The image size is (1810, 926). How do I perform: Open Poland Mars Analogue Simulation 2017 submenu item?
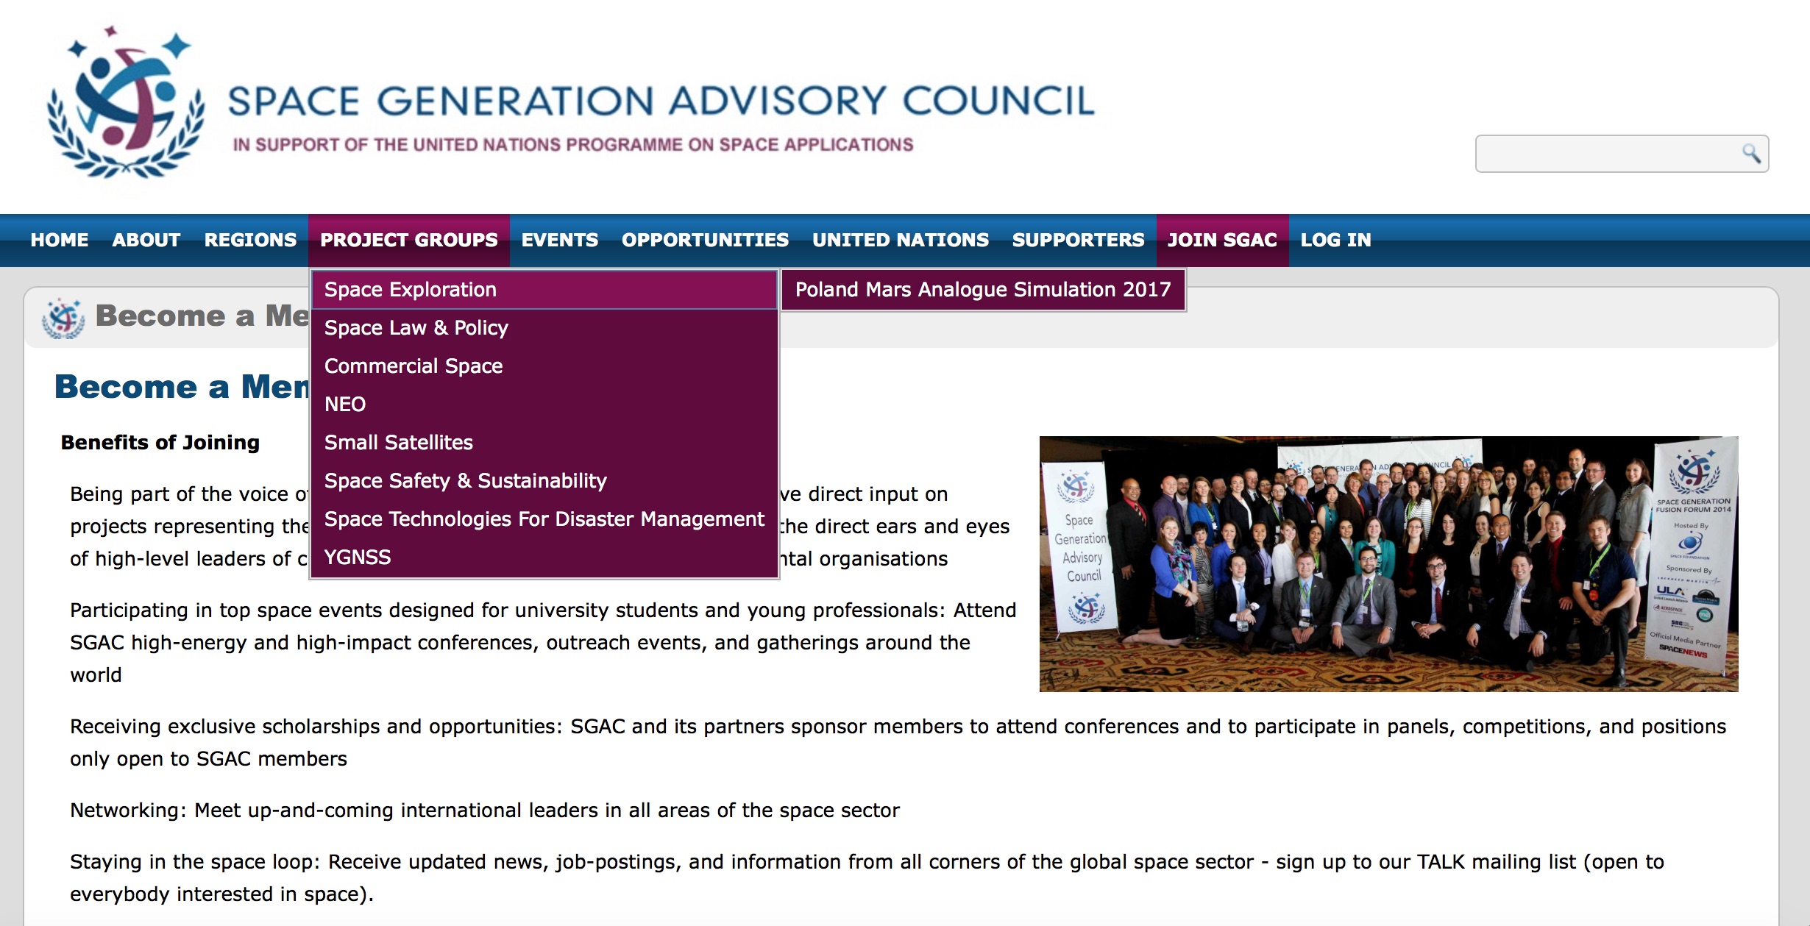point(983,290)
